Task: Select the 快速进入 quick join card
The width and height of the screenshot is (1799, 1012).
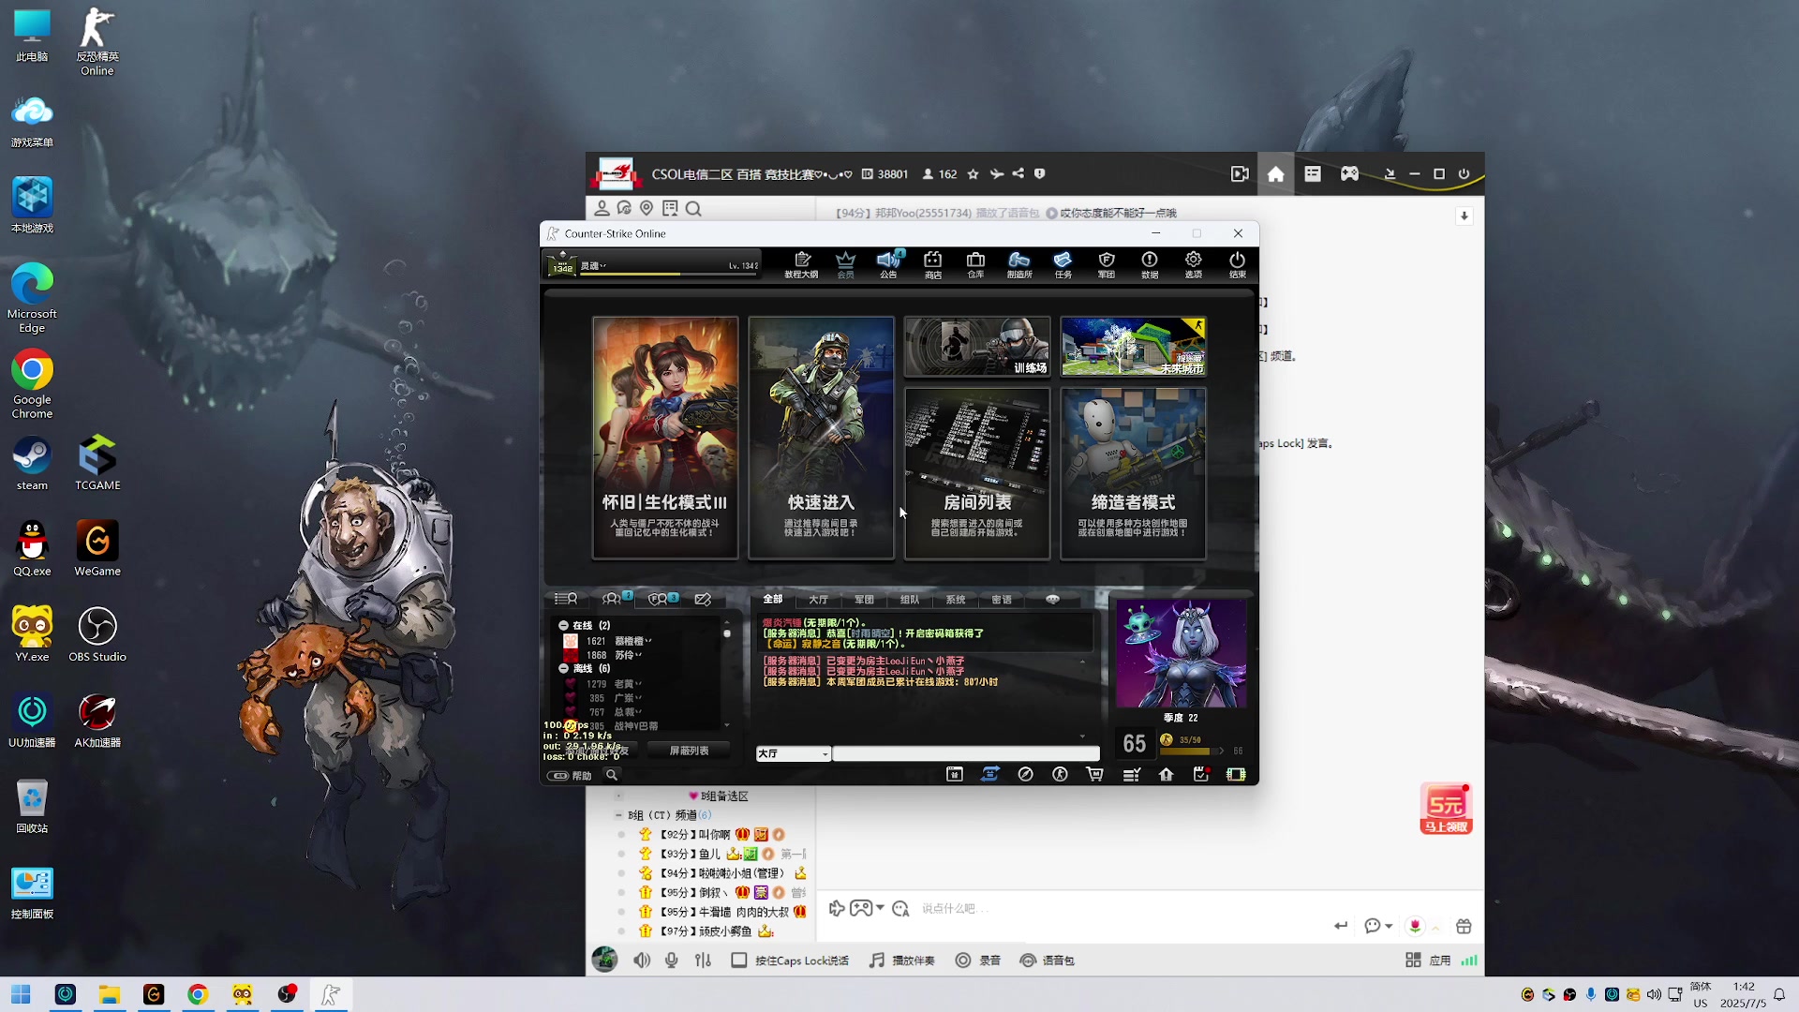Action: (821, 438)
